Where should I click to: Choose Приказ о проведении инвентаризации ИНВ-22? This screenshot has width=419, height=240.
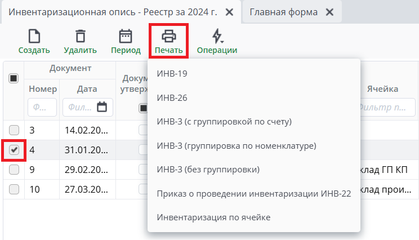coord(254,193)
